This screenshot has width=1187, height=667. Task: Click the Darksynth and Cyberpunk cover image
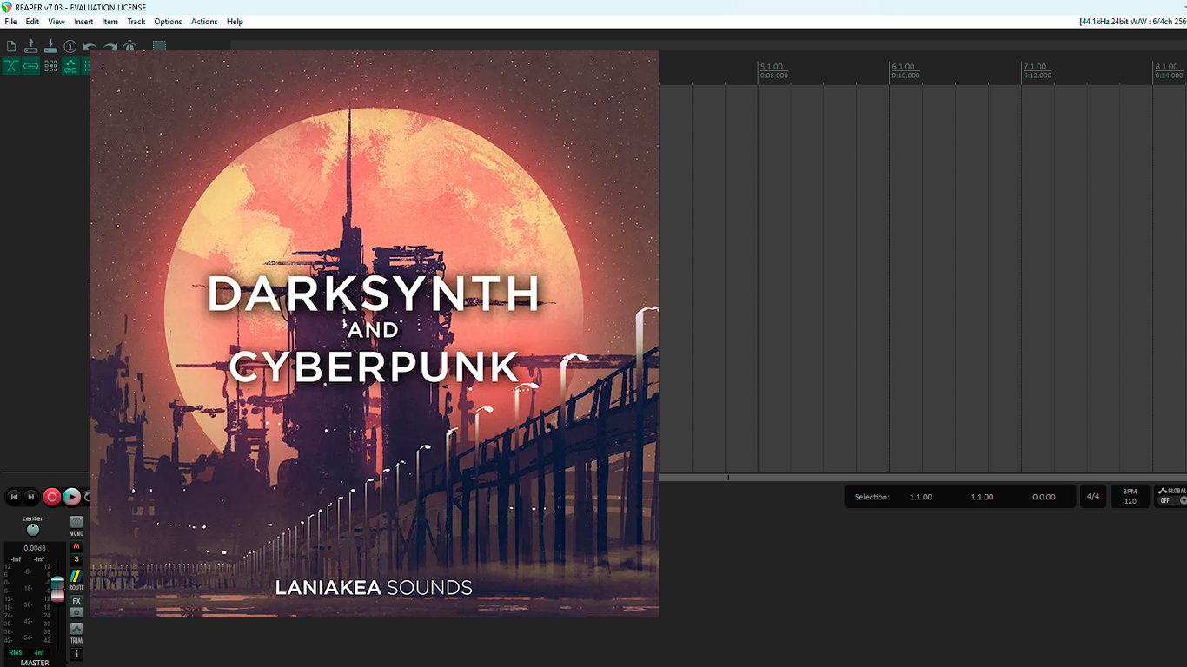[x=374, y=333]
